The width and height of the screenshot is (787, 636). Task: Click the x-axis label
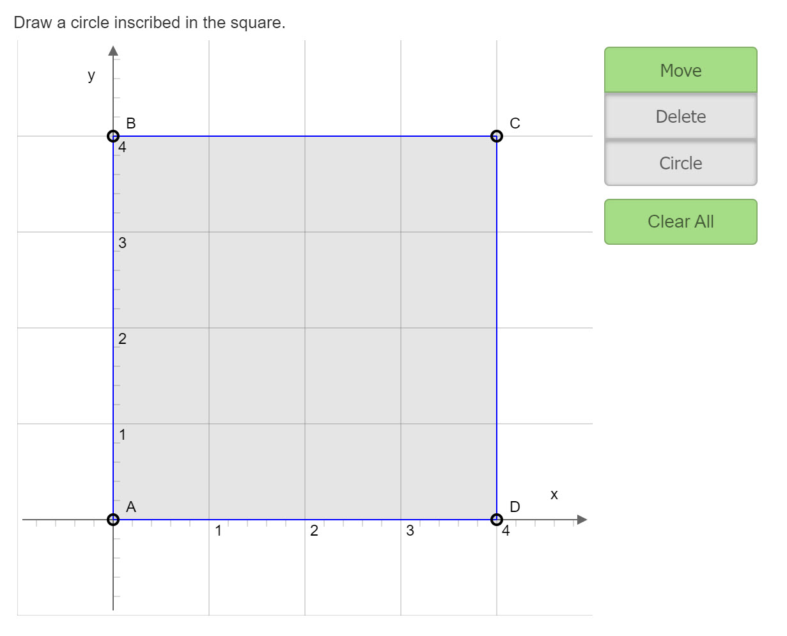click(x=554, y=494)
